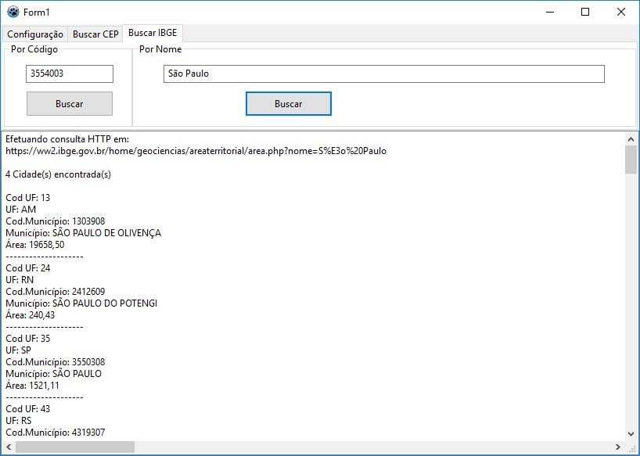Click the 'Cod UF: 35' line
The width and height of the screenshot is (640, 456).
[x=27, y=339]
